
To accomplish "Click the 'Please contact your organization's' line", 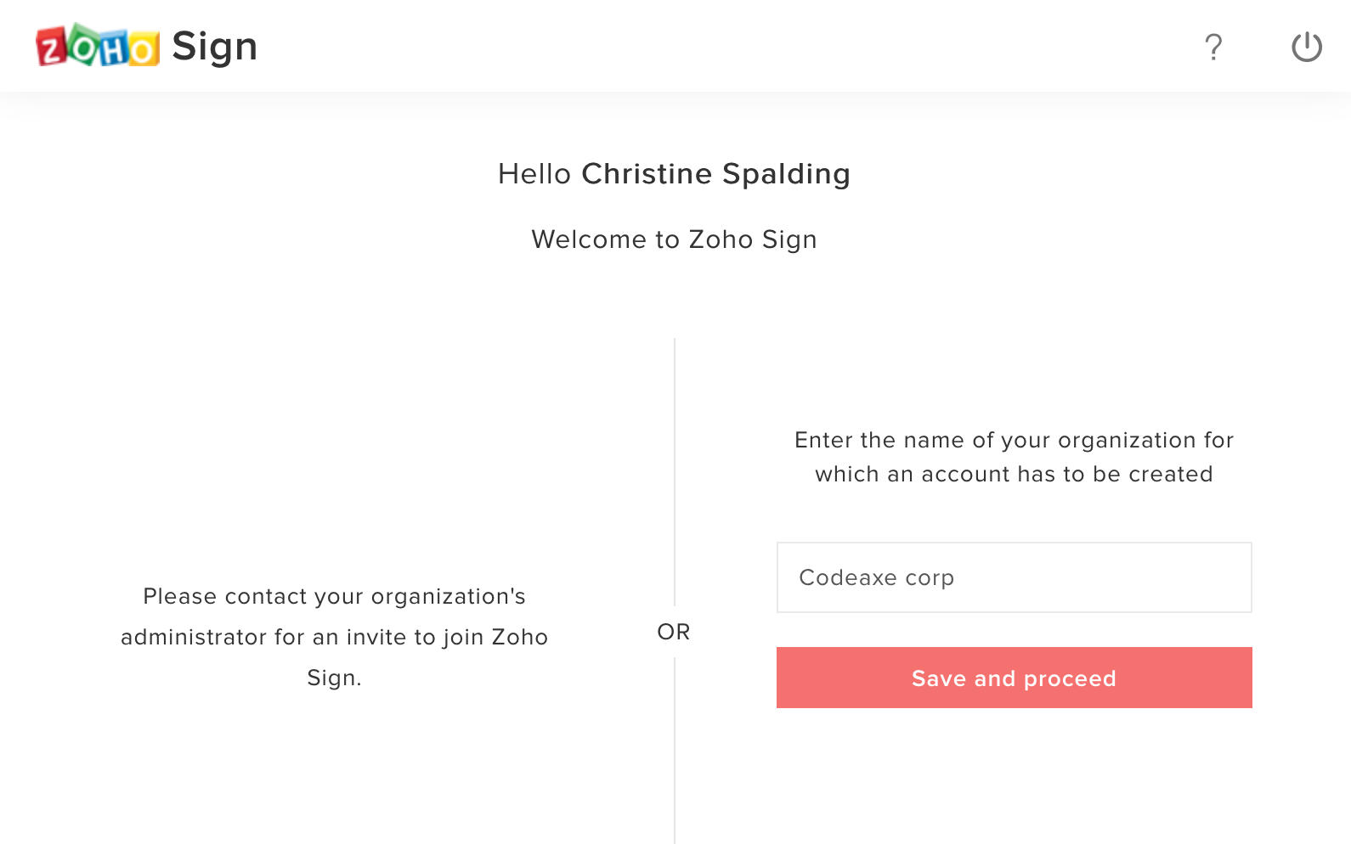I will pyautogui.click(x=334, y=596).
